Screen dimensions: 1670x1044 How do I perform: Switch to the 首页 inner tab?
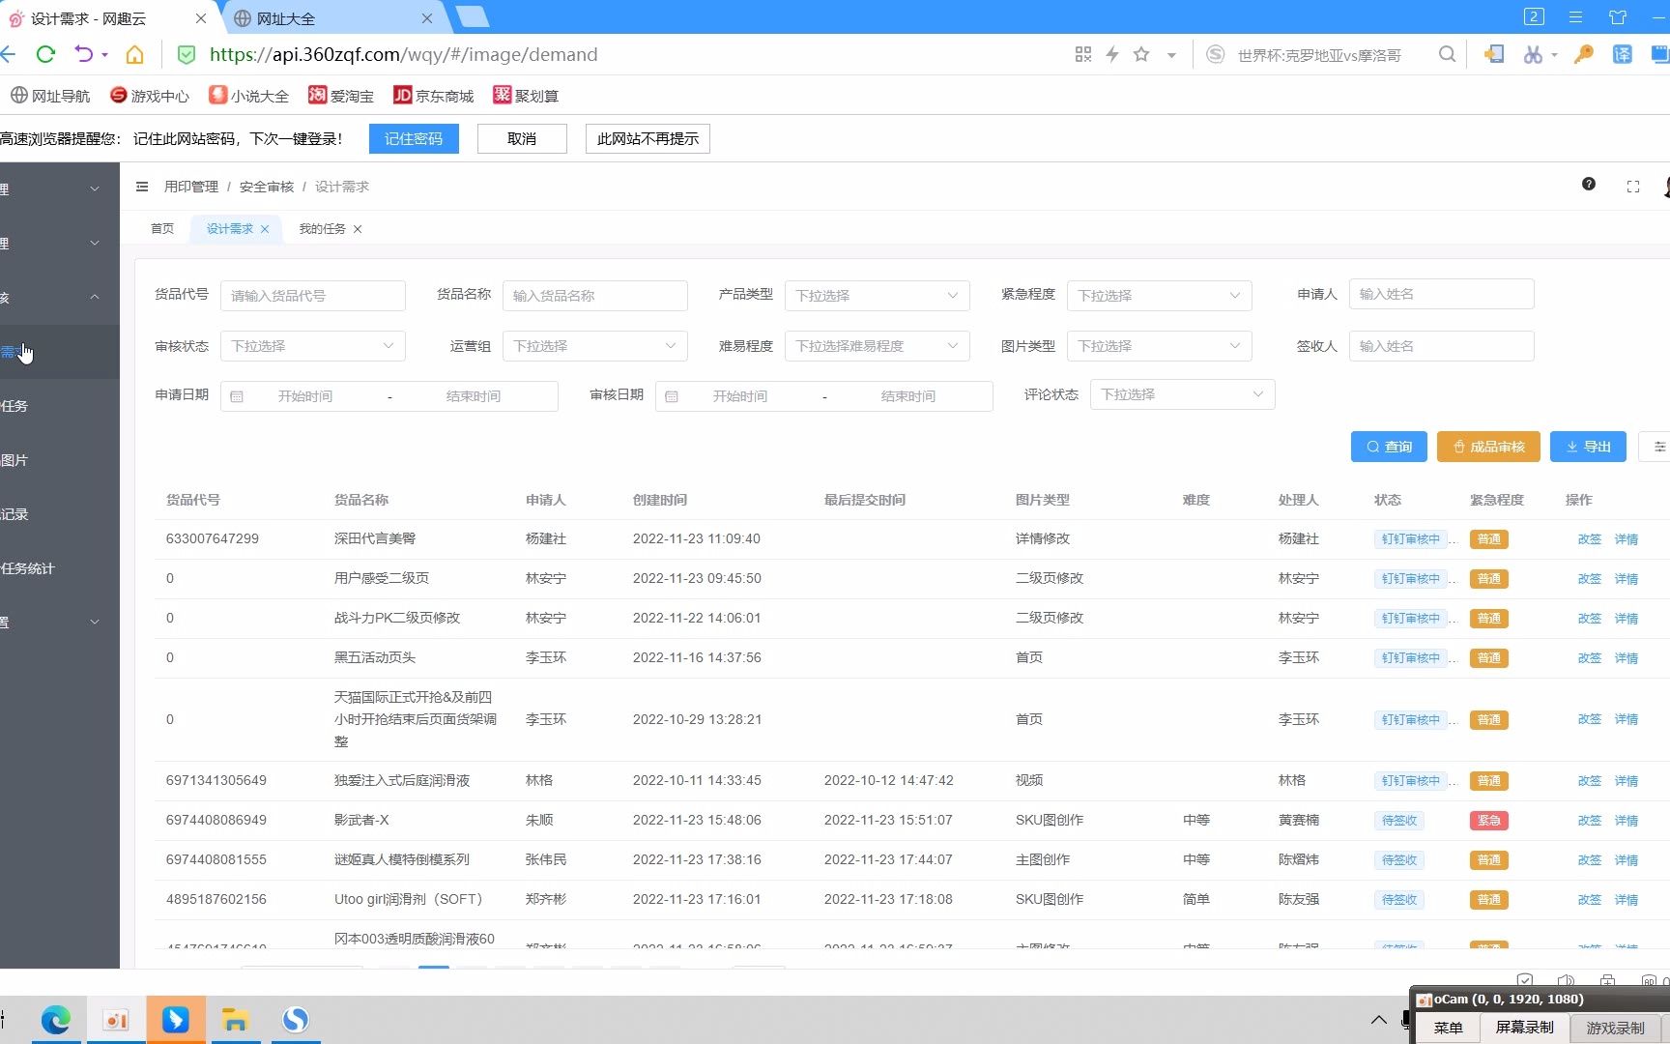tap(162, 229)
